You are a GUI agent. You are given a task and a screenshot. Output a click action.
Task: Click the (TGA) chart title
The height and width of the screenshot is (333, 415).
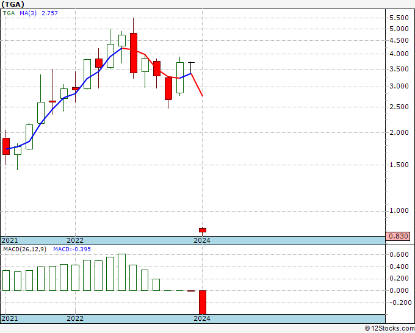click(13, 4)
